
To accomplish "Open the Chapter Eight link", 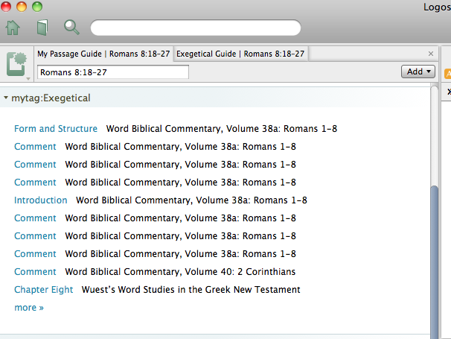I will (x=44, y=290).
